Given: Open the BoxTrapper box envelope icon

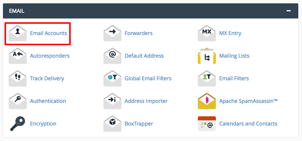Looking at the screenshot, I should [x=112, y=124].
